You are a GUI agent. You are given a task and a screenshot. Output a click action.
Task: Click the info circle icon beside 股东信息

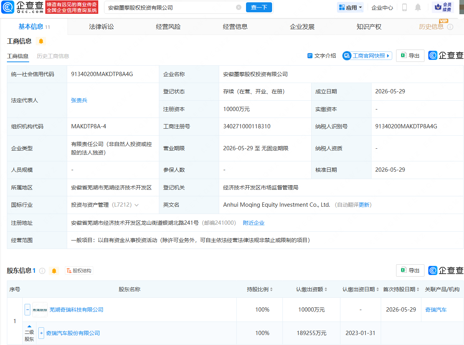[x=42, y=271]
